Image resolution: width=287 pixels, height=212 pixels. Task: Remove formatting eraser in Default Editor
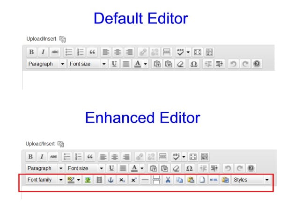(180, 64)
